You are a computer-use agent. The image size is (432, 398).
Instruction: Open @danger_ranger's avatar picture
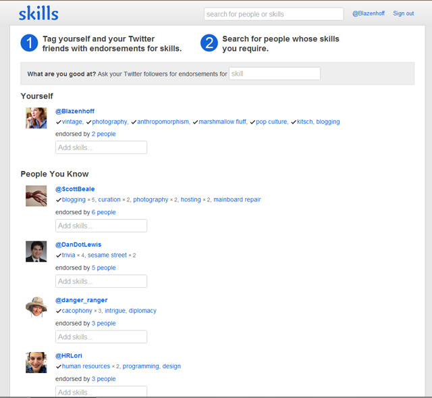tap(36, 307)
